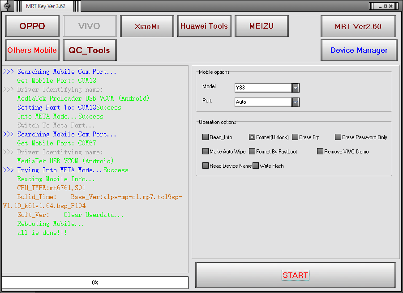Open the XiaoMi tools section

(147, 26)
